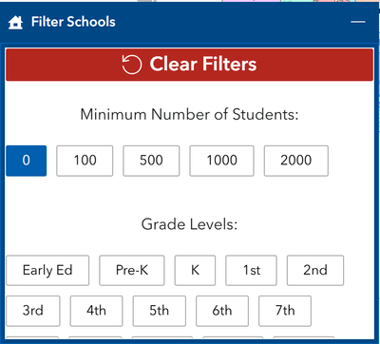Select minimum students 0
380x344 pixels.
[27, 161]
